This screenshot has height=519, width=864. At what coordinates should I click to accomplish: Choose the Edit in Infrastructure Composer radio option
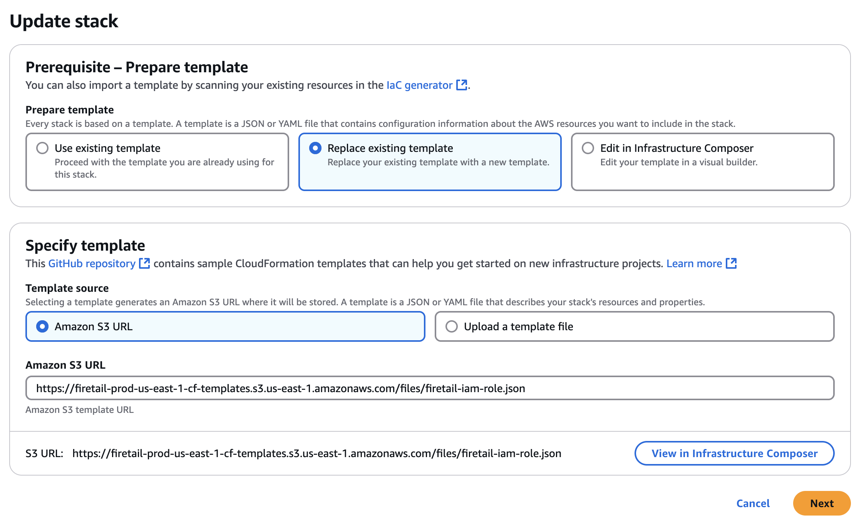click(588, 148)
